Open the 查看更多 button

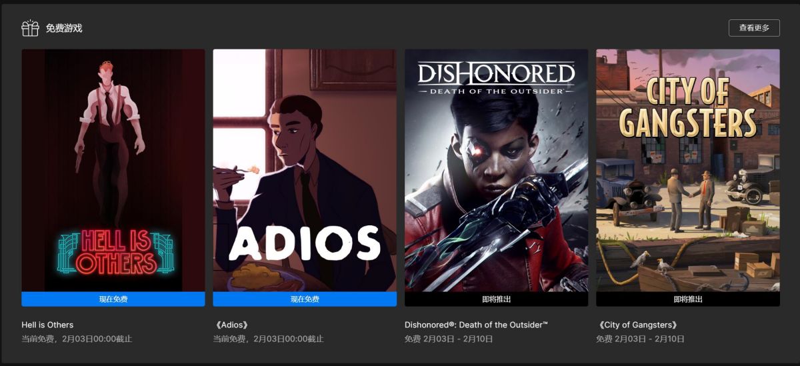point(754,28)
